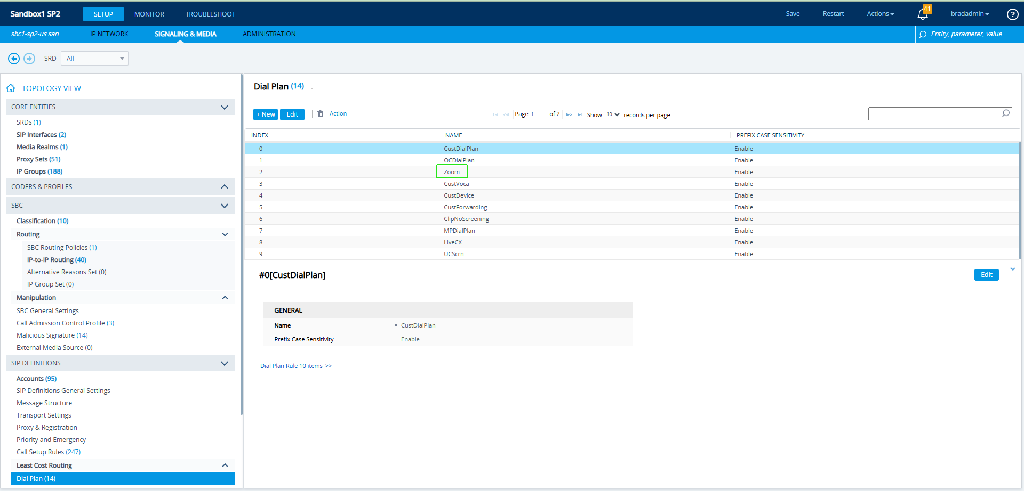The width and height of the screenshot is (1024, 491).
Task: Switch to the Monitor tab
Action: tap(149, 14)
